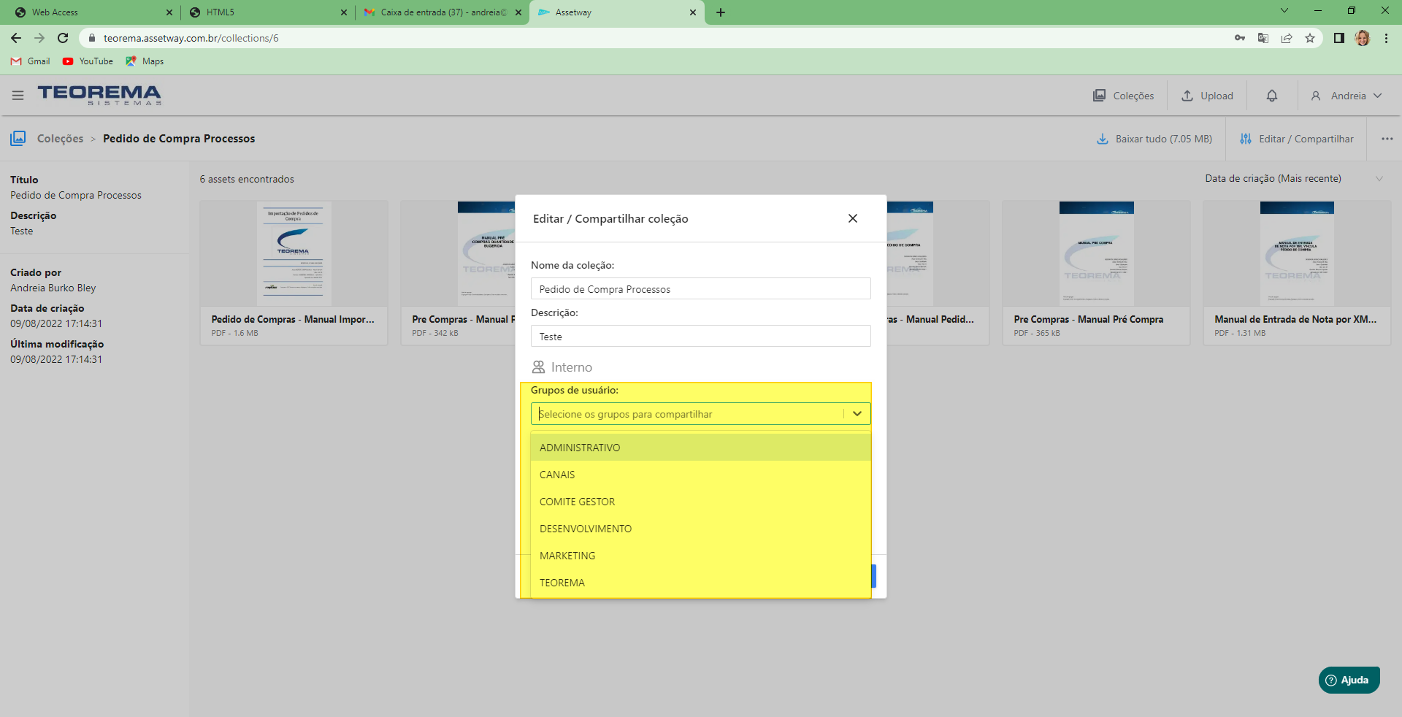The height and width of the screenshot is (717, 1402).
Task: Open Chrome's three-dot menu
Action: [1386, 38]
